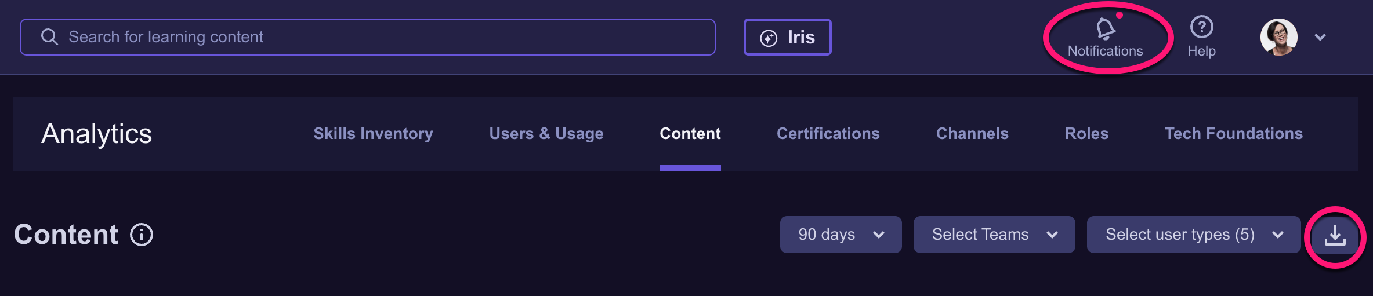Click the Content info icon
Viewport: 1373px width, 296px height.
click(x=142, y=235)
